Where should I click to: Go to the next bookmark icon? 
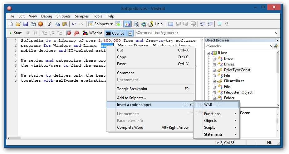pyautogui.click(x=186, y=24)
